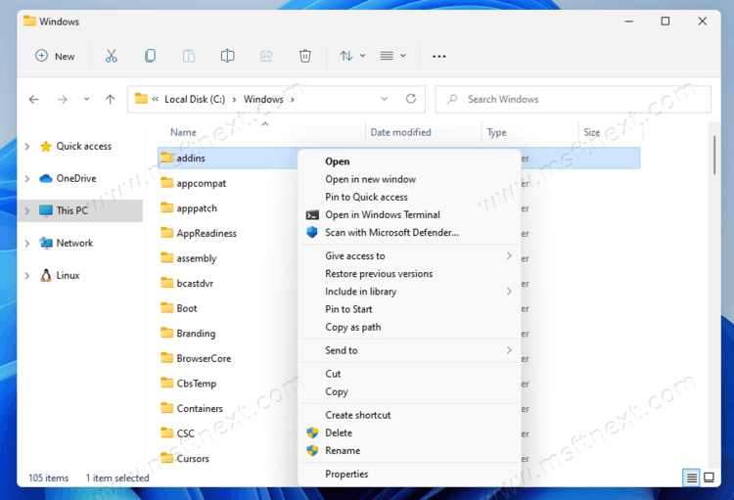734x500 pixels.
Task: Expand the This PC tree node
Action: click(27, 211)
